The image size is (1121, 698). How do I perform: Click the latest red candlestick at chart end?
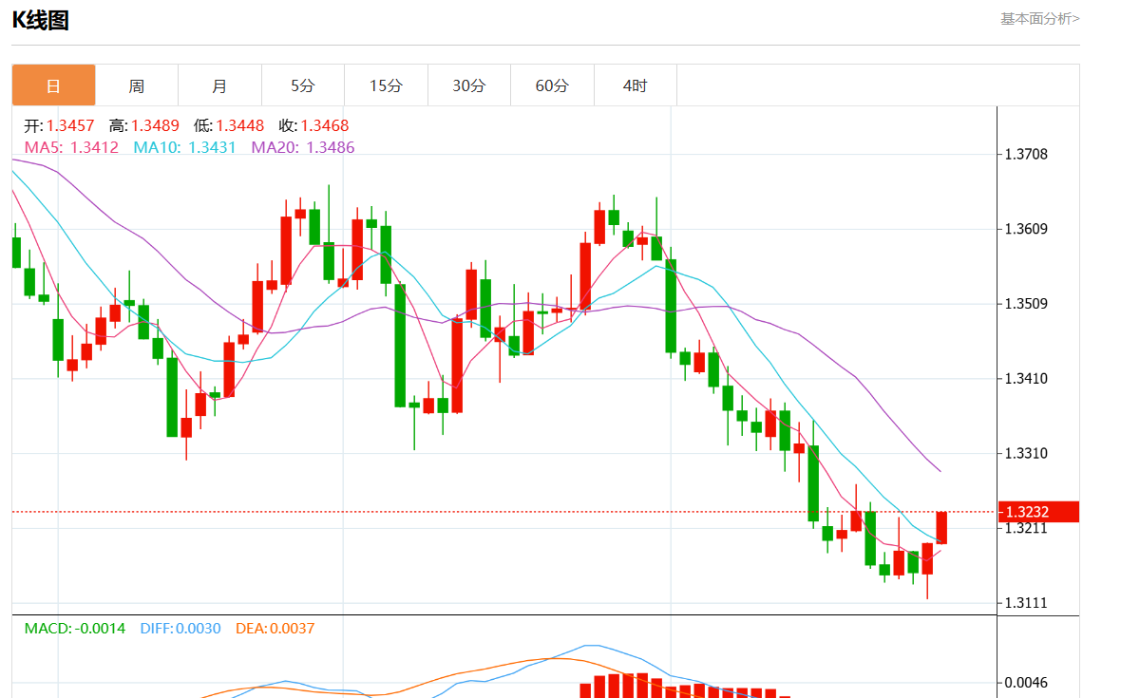[x=941, y=528]
